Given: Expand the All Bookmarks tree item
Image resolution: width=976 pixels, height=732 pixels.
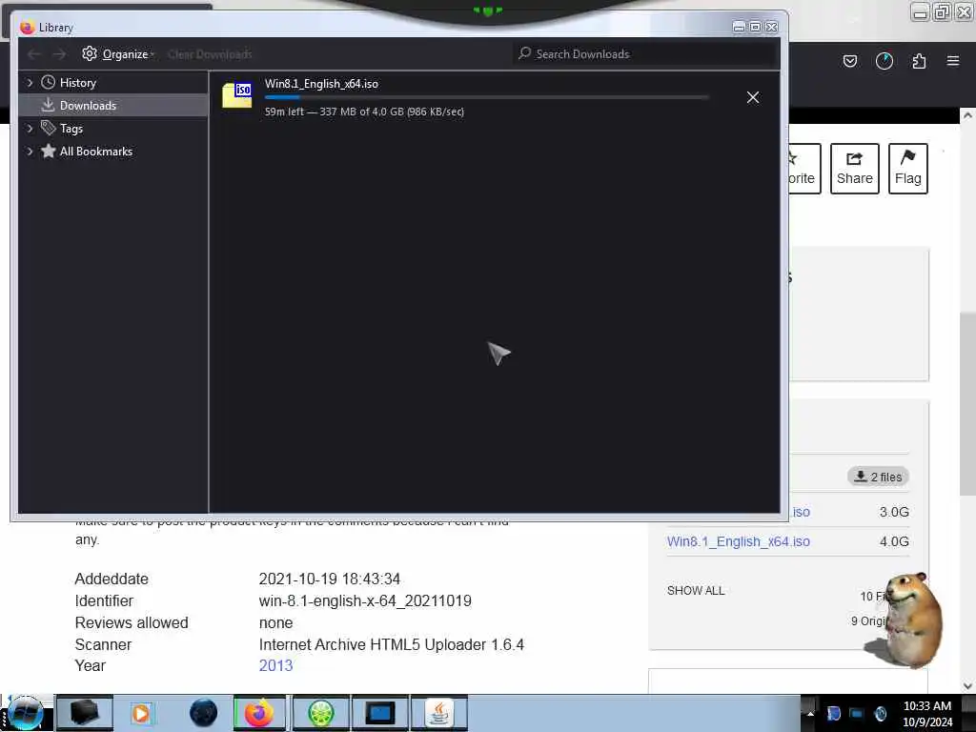Looking at the screenshot, I should [30, 152].
